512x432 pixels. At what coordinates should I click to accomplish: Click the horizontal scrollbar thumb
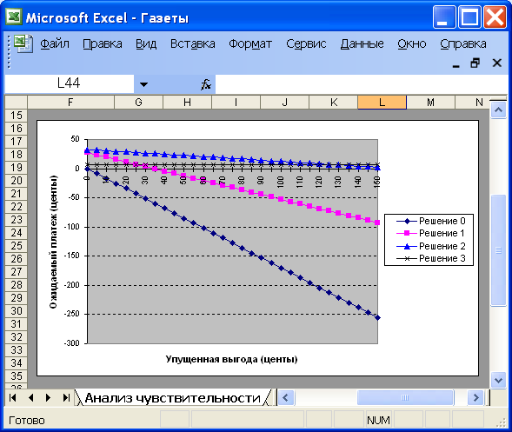coord(405,398)
